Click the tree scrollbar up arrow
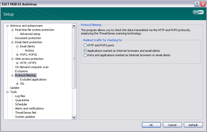This screenshot has height=132, width=207. [x=74, y=26]
